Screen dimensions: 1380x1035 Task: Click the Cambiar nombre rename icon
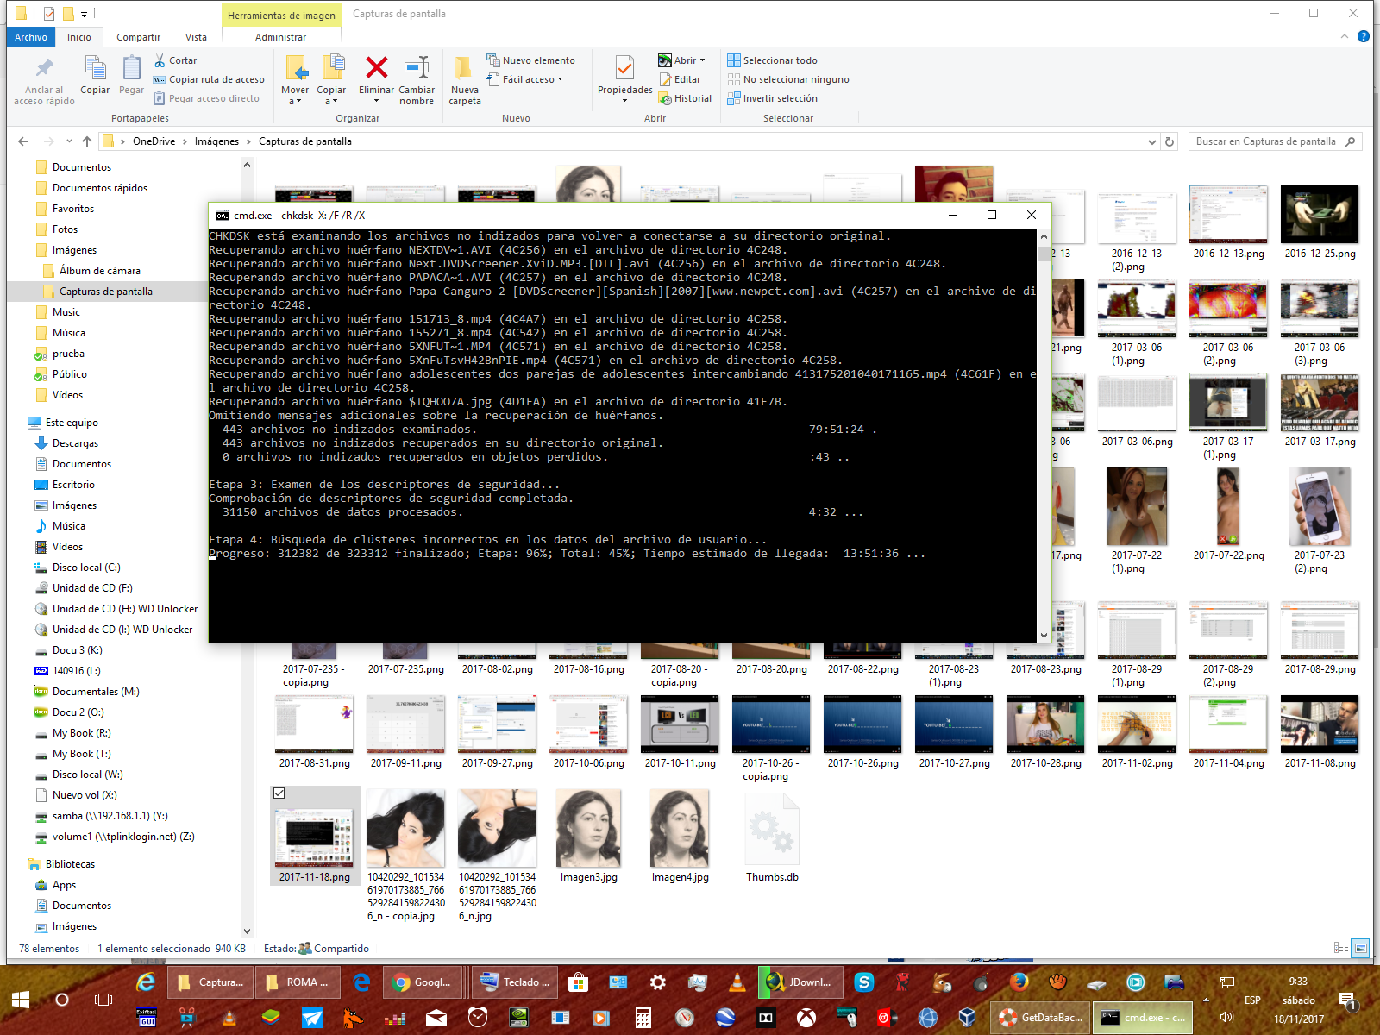(x=417, y=68)
